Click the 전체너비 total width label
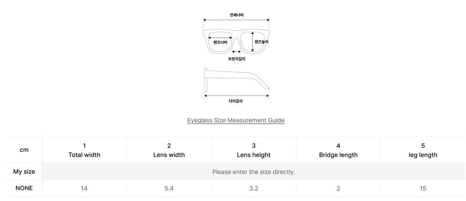The image size is (466, 201). pos(236,15)
